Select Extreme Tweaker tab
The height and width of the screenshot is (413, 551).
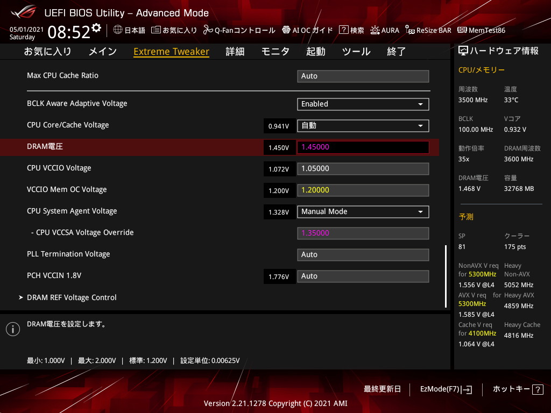[x=172, y=52]
